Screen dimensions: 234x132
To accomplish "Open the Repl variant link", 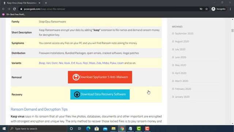I will [x=85, y=63].
